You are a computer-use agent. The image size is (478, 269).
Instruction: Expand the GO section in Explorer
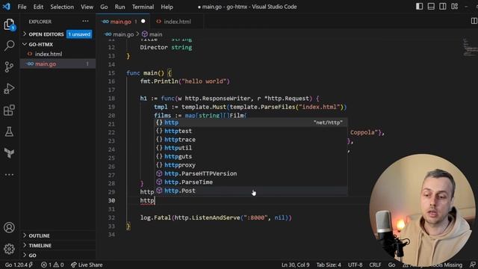click(x=58, y=255)
